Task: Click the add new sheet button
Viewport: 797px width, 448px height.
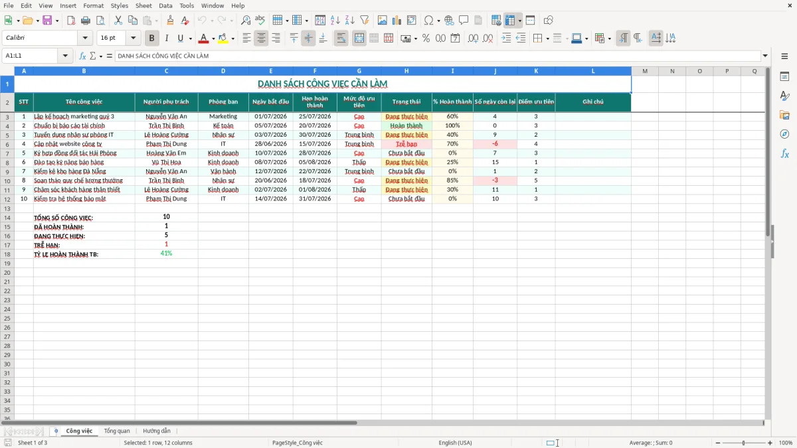Action: [56, 431]
